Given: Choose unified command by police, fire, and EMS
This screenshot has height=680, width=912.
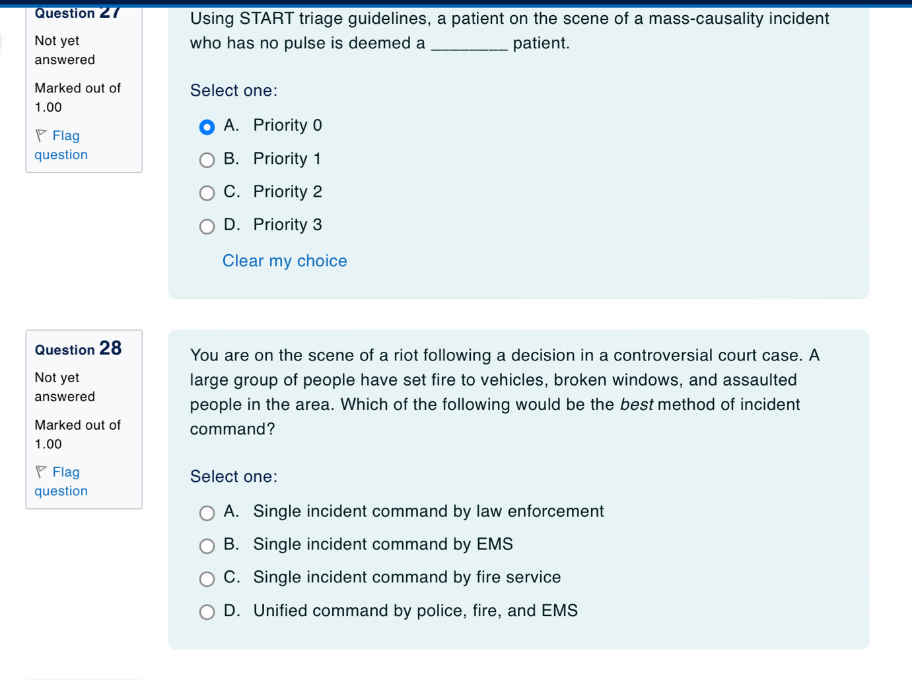Looking at the screenshot, I should click(207, 612).
